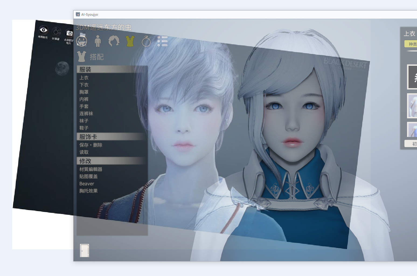Pick the white top clothing thumbnail
The image size is (417, 276).
pos(412,106)
